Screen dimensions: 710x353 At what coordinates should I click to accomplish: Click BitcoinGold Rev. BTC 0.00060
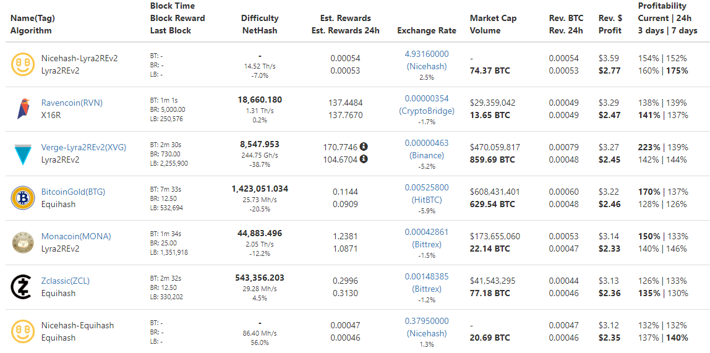pyautogui.click(x=564, y=192)
